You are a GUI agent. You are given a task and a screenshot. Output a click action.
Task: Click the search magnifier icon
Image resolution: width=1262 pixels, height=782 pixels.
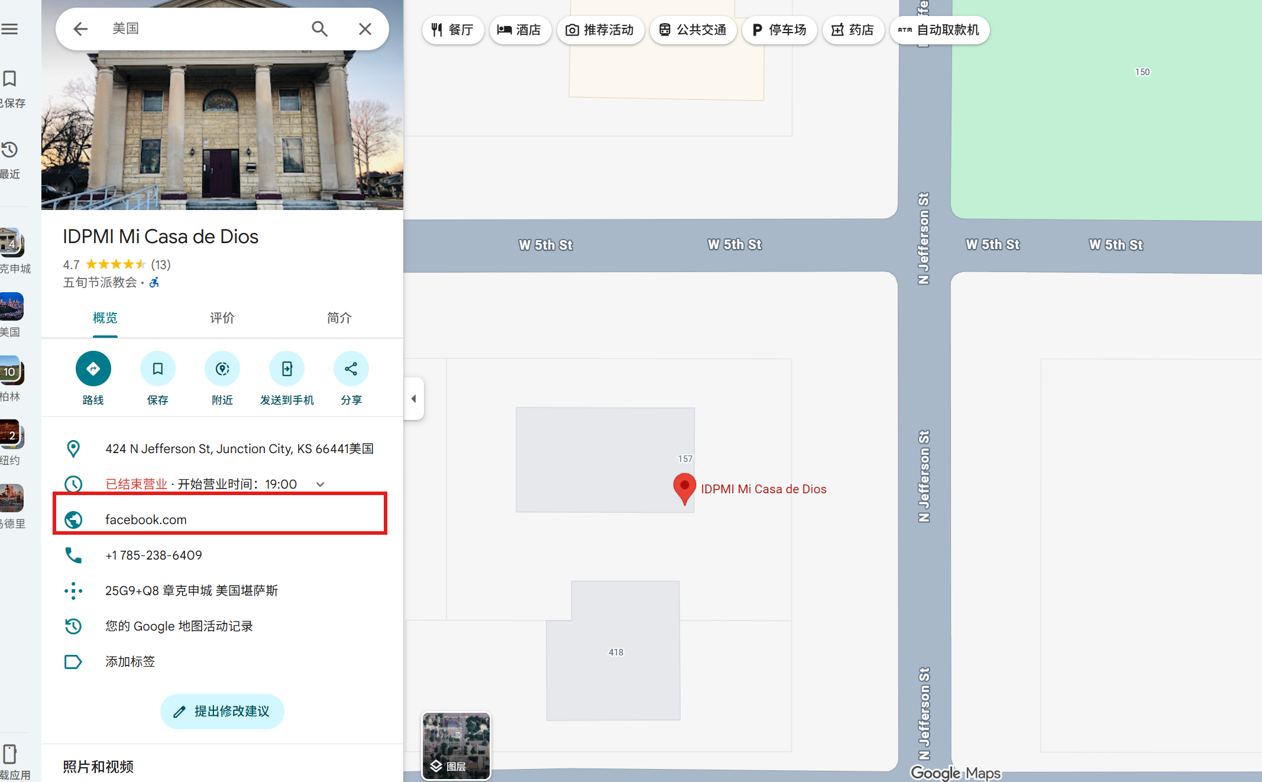coord(319,29)
